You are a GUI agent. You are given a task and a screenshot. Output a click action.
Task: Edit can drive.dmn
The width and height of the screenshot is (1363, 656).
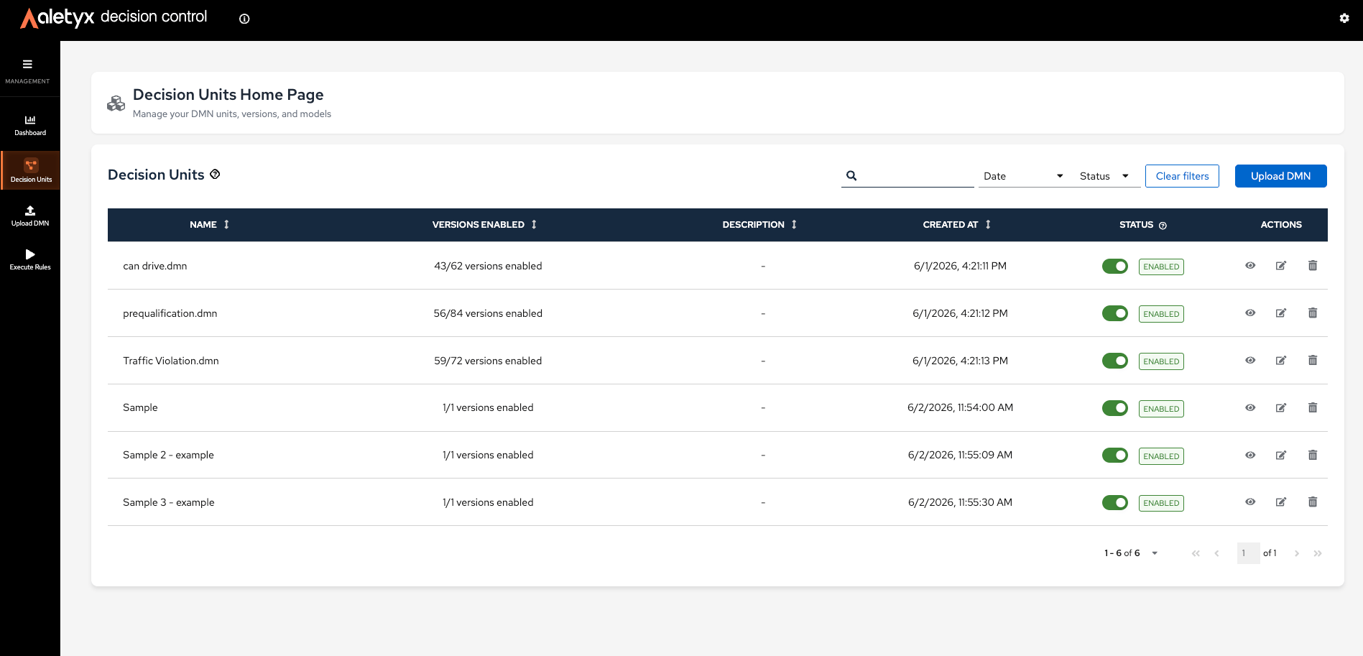(1281, 266)
